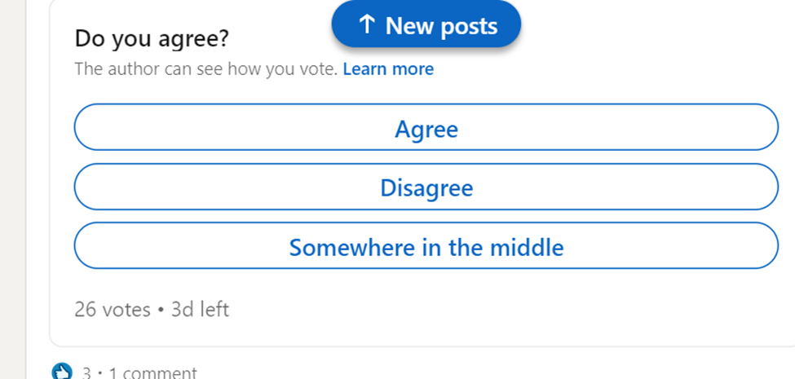795x379 pixels.
Task: Click the Disagree label text
Action: click(426, 188)
